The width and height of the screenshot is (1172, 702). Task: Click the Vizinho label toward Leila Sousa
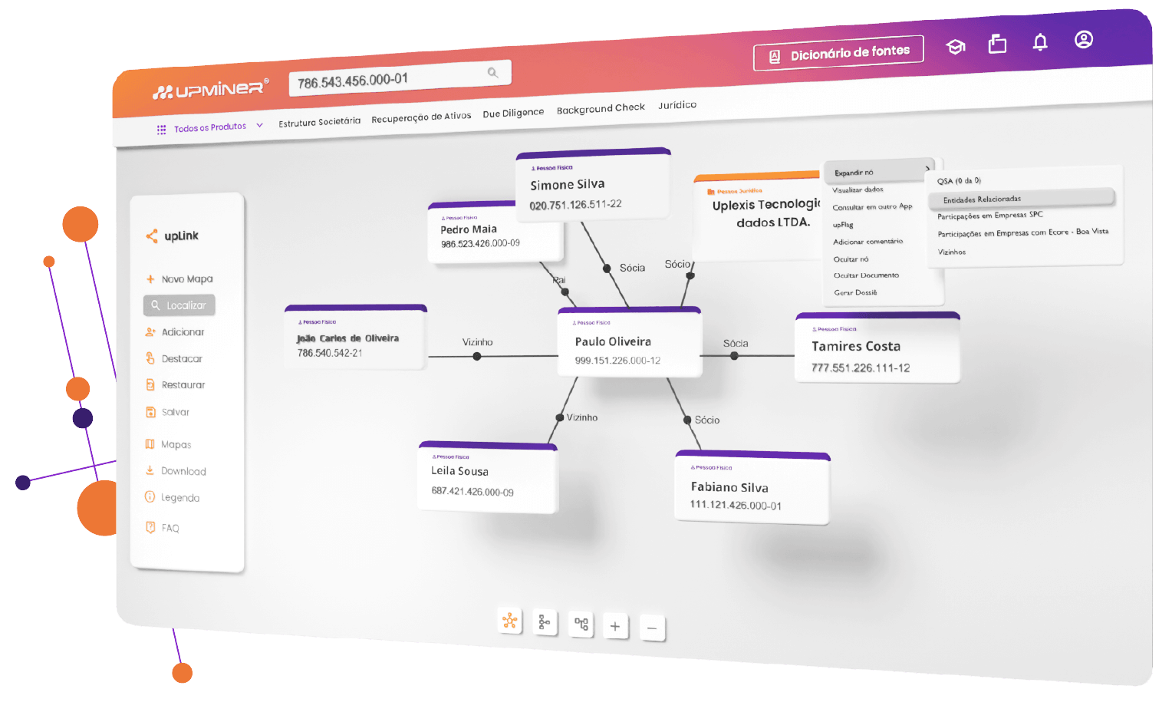582,417
